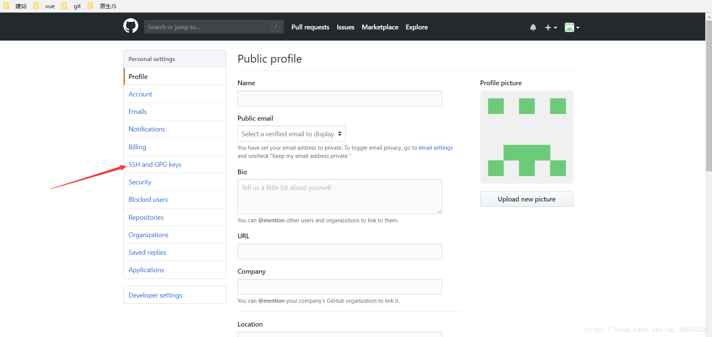
Task: Open the vue bookmarks folder
Action: tap(44, 6)
